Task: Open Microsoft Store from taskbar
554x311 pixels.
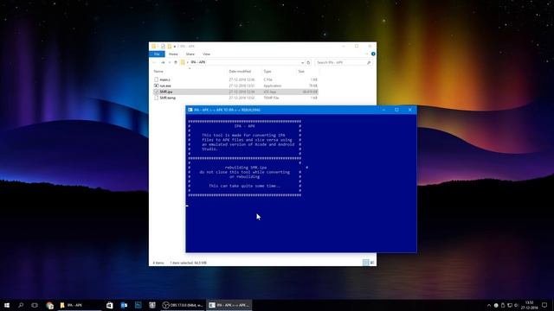Action: point(110,305)
